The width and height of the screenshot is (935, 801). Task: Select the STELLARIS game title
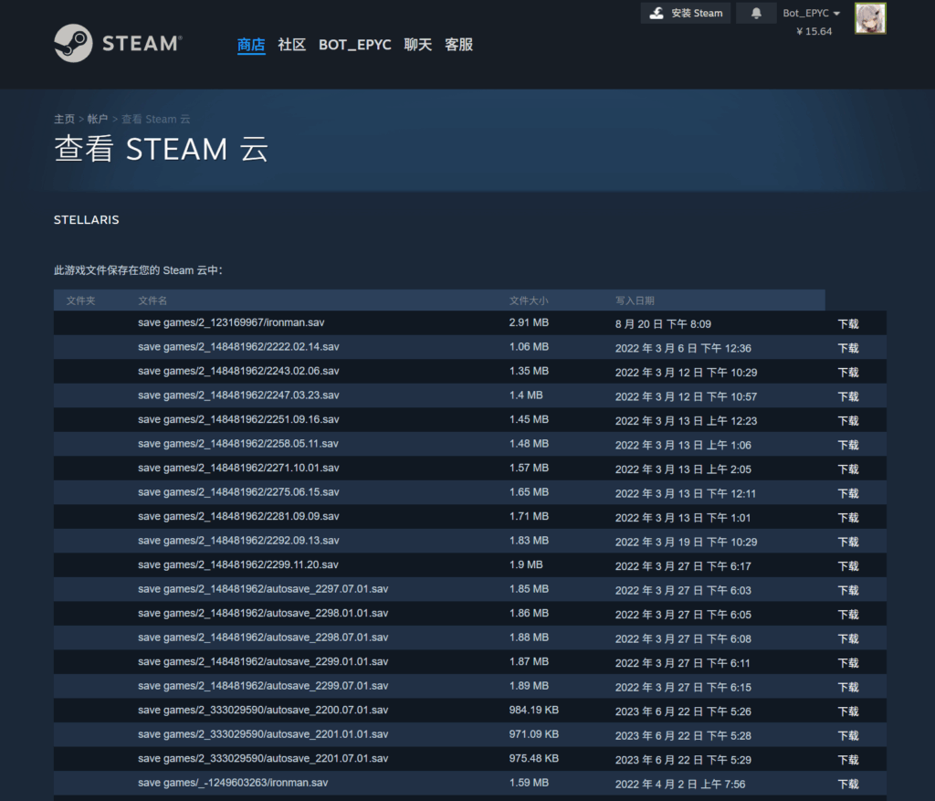pos(87,219)
